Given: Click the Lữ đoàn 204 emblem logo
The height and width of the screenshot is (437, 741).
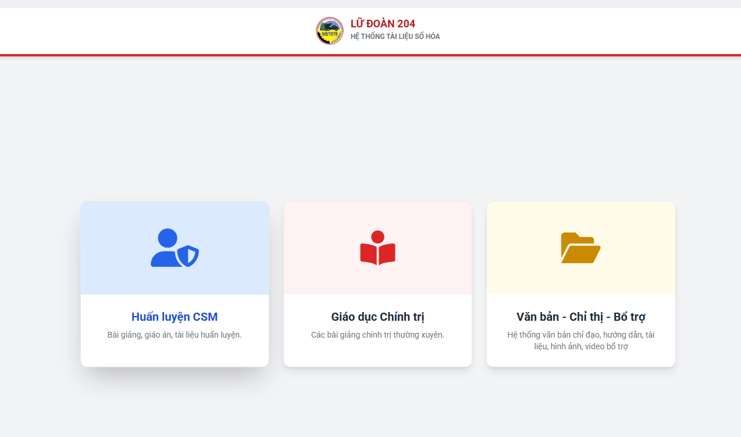Looking at the screenshot, I should [x=330, y=31].
